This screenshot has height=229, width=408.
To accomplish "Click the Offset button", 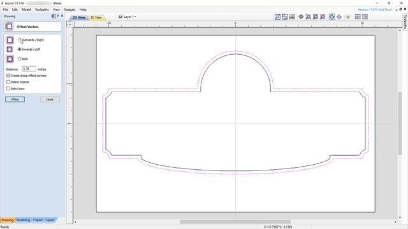I will (x=15, y=99).
